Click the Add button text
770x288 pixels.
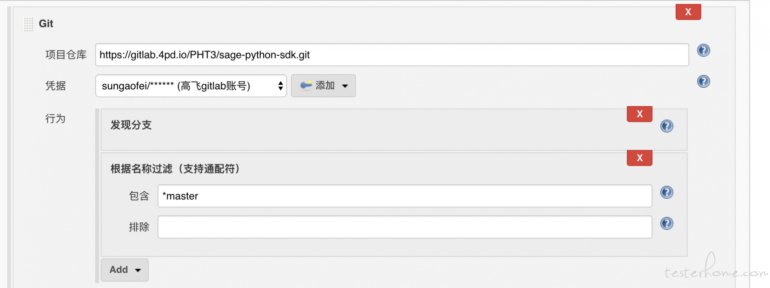click(119, 270)
